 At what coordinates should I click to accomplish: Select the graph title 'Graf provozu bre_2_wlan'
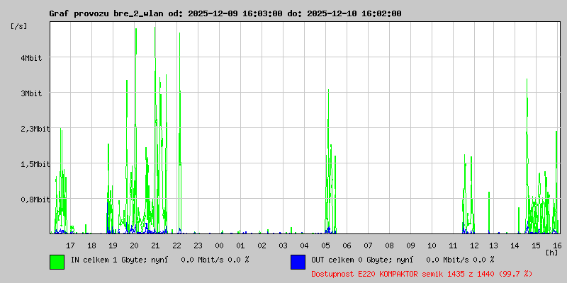point(108,13)
